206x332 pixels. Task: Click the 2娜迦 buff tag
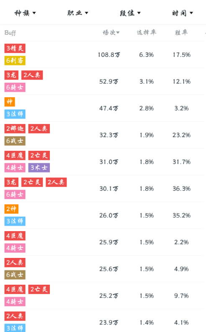[15, 129]
